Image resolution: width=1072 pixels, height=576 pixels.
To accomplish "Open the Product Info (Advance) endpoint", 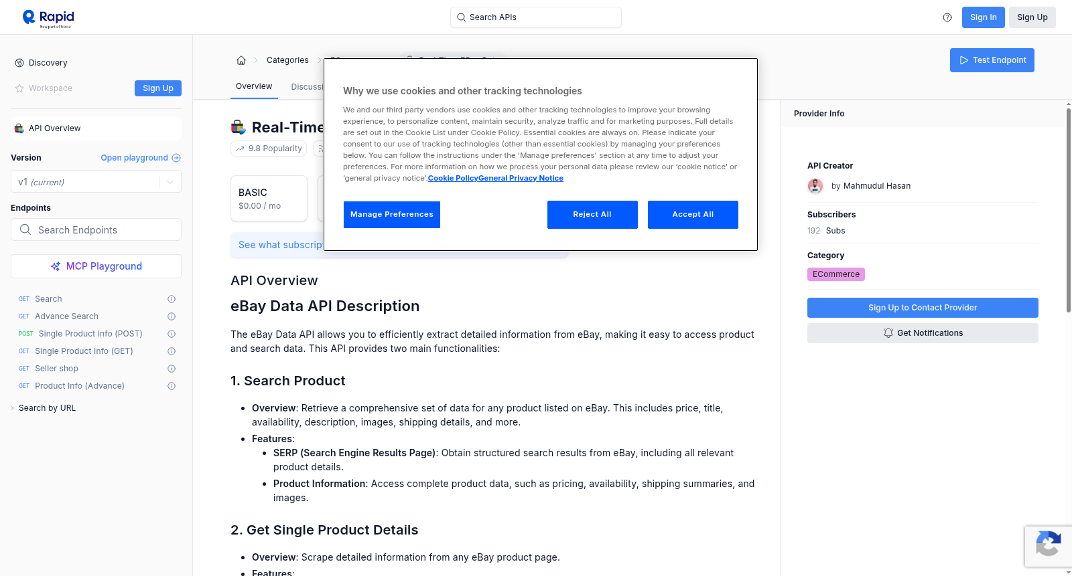I will click(80, 386).
